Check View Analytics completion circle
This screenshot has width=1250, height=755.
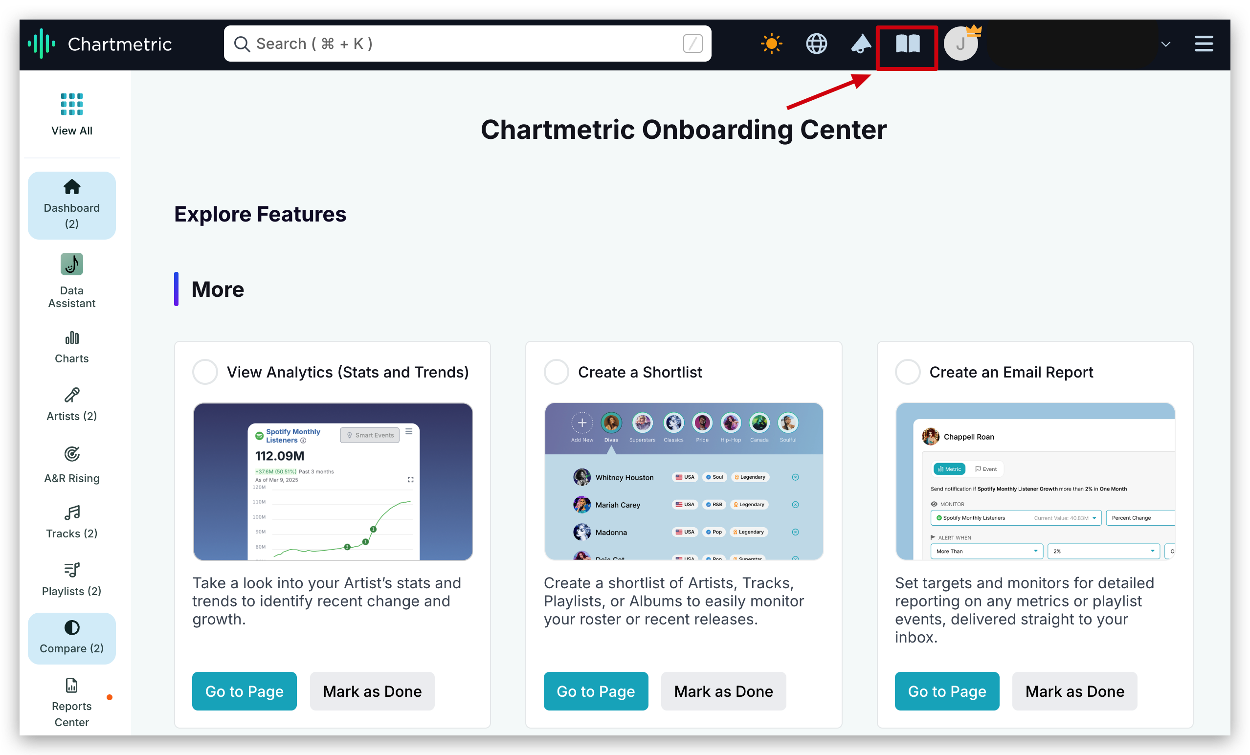pyautogui.click(x=205, y=372)
